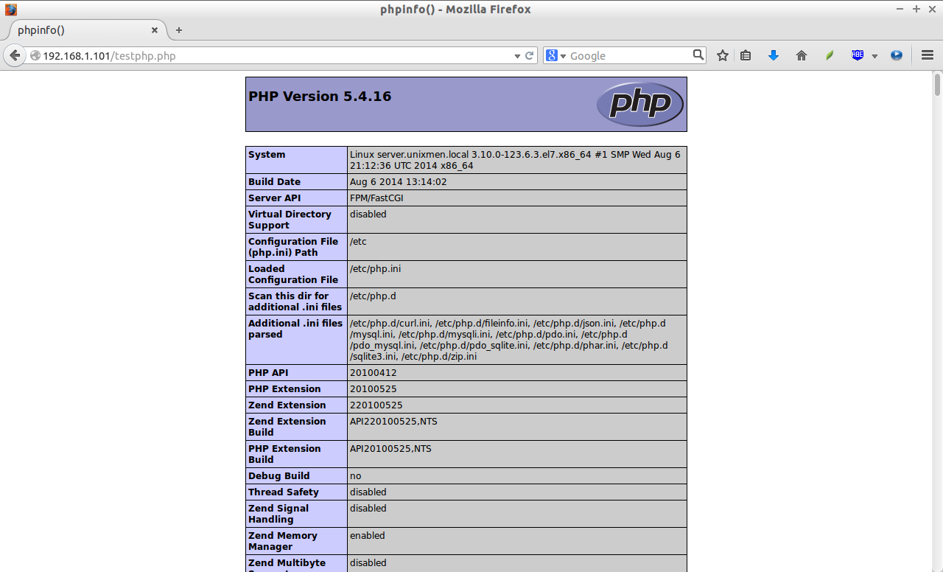Image resolution: width=943 pixels, height=572 pixels.
Task: Bookmark this page with the star icon
Action: pos(723,55)
